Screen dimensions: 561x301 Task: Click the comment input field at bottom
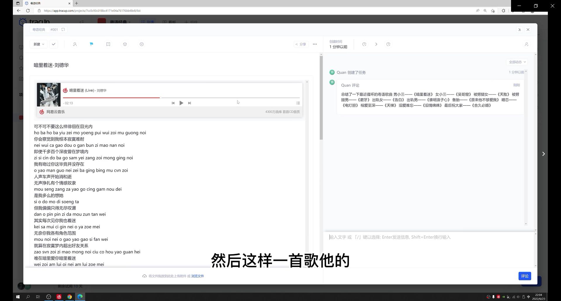[409, 237]
